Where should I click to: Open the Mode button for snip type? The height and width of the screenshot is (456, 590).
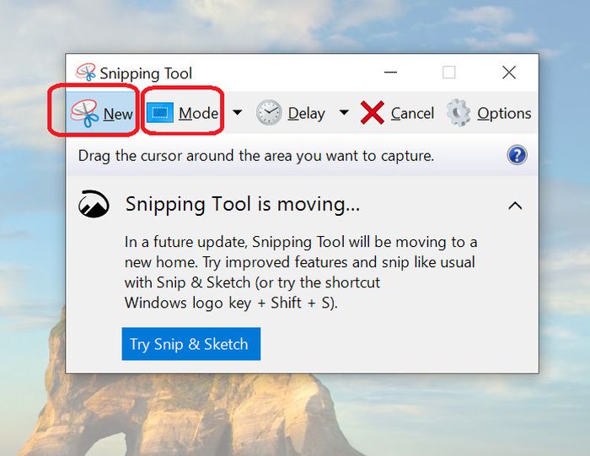(183, 113)
